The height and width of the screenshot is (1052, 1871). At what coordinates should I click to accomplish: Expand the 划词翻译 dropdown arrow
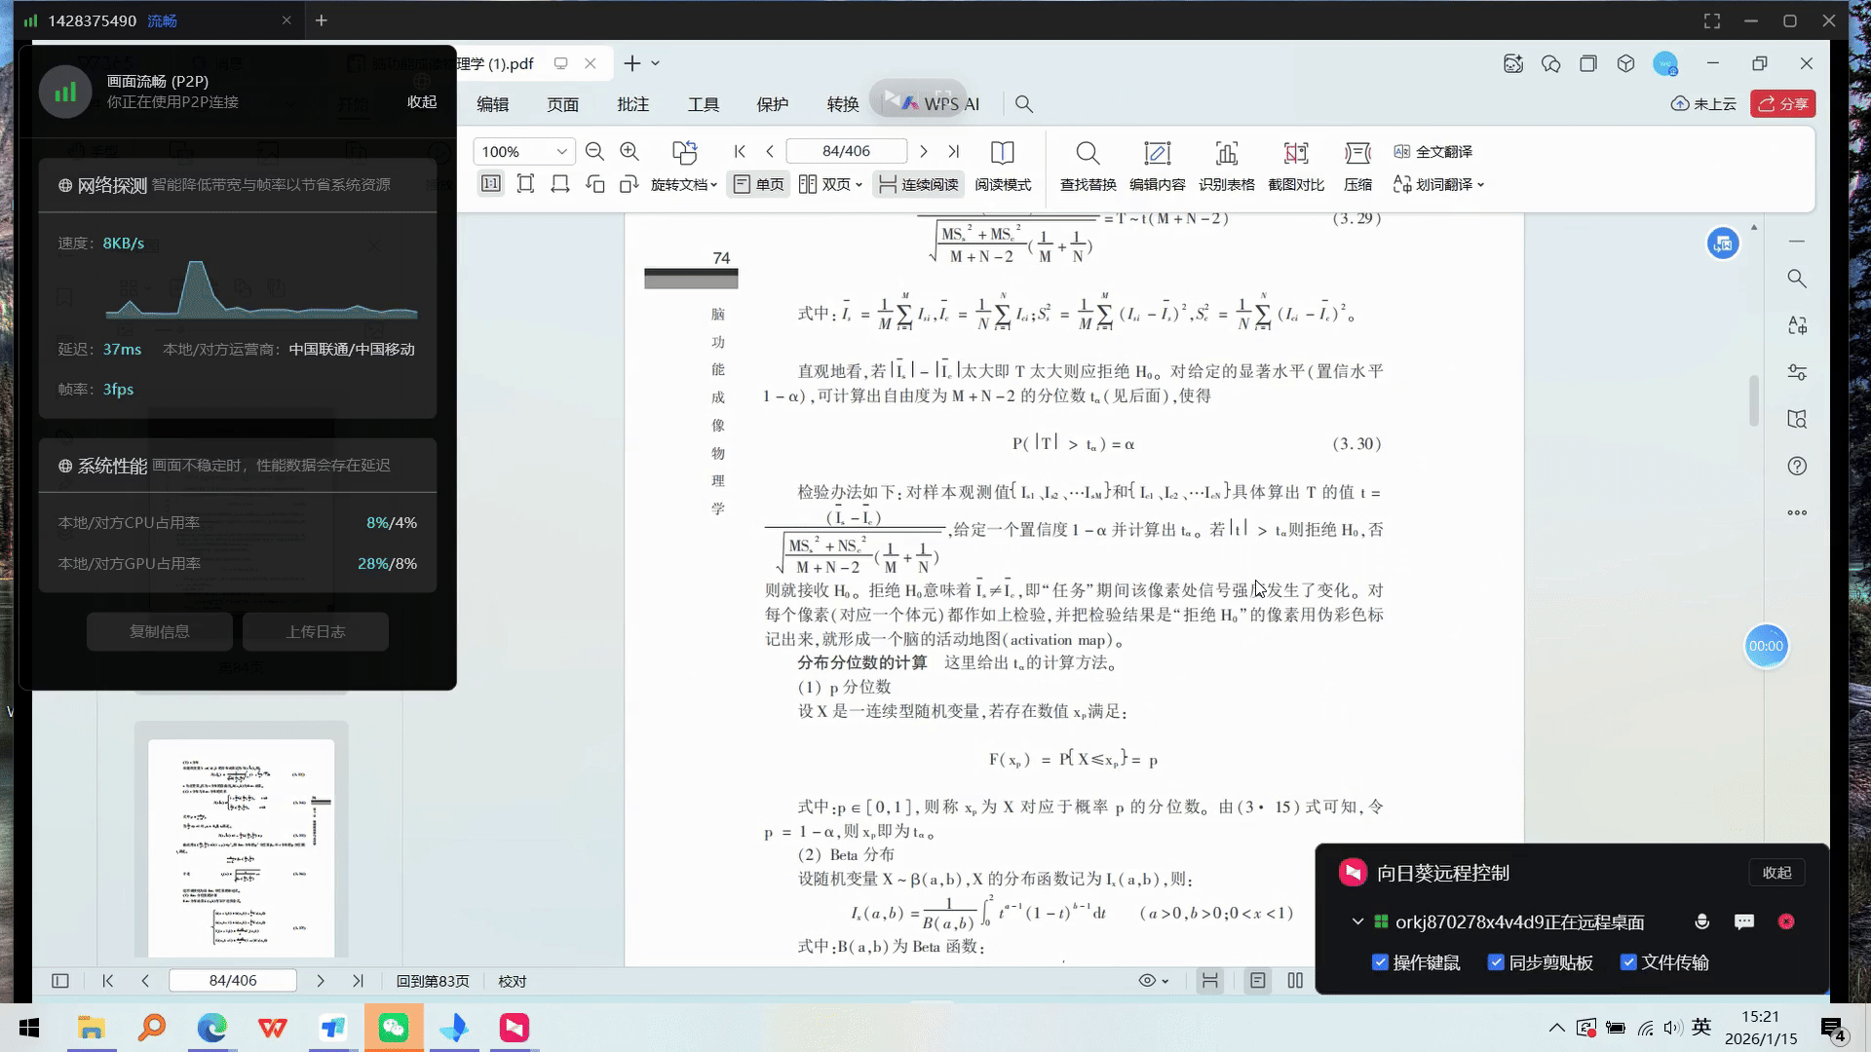(1480, 185)
